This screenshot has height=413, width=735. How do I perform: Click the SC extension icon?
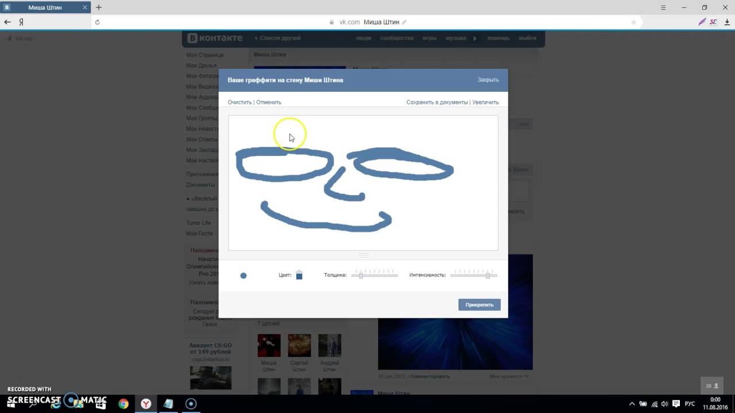click(713, 22)
